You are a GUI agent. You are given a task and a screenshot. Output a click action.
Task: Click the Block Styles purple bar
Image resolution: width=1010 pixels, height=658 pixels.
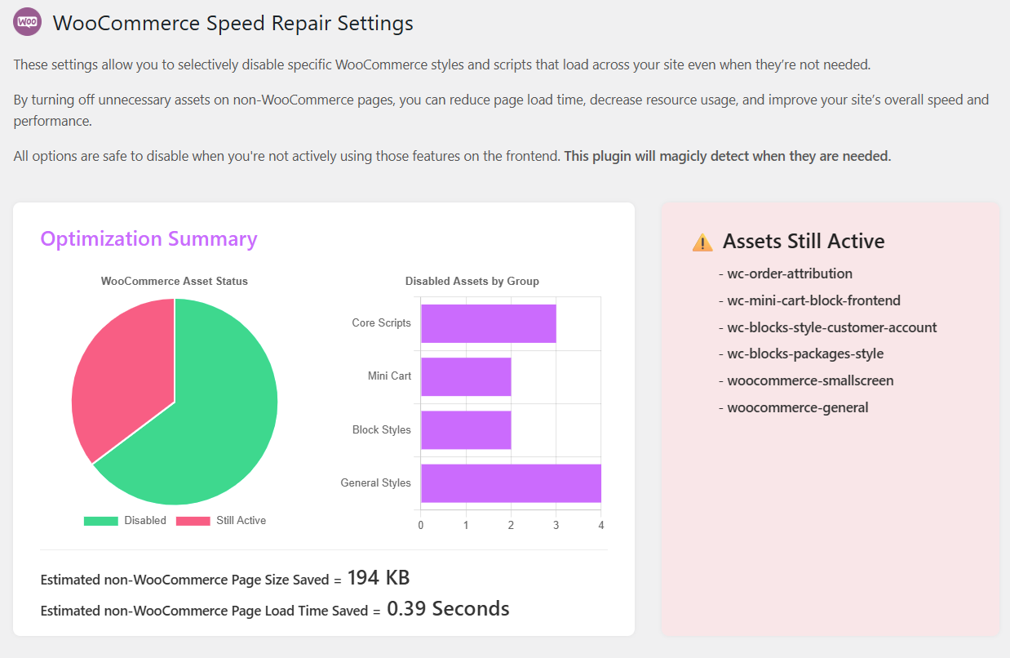[466, 429]
